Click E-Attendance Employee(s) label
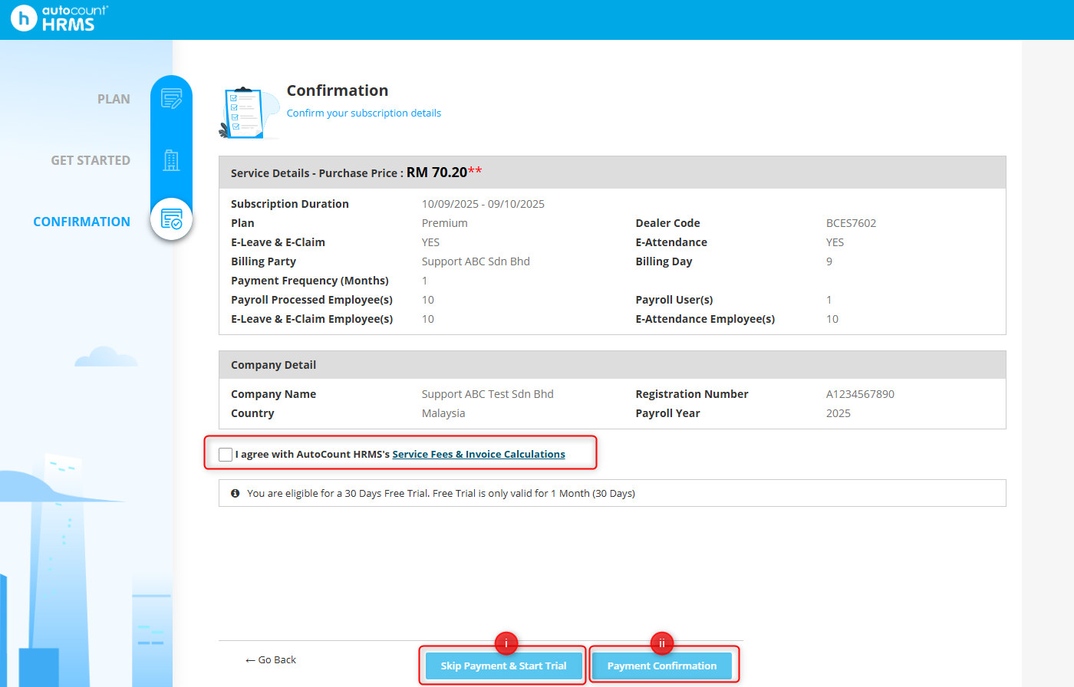The height and width of the screenshot is (687, 1074). [705, 319]
